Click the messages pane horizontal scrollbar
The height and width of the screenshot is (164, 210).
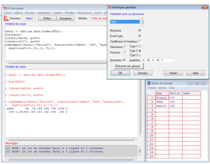click(71, 159)
